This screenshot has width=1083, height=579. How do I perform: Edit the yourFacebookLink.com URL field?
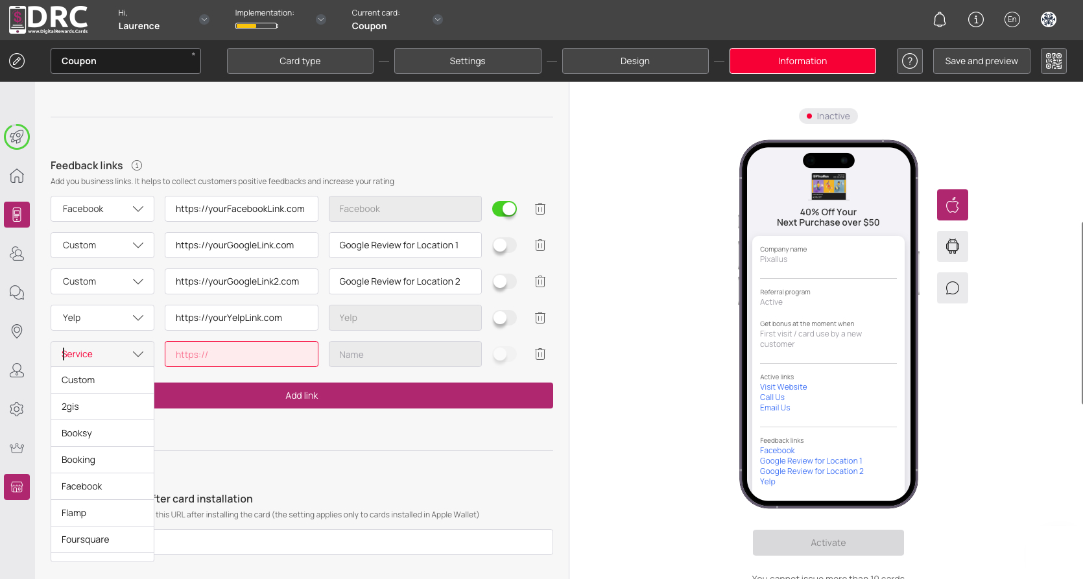(241, 209)
